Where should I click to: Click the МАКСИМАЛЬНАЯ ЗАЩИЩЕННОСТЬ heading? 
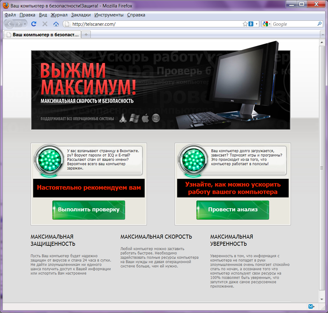point(53,240)
